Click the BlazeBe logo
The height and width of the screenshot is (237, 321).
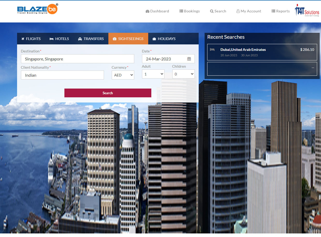(38, 9)
